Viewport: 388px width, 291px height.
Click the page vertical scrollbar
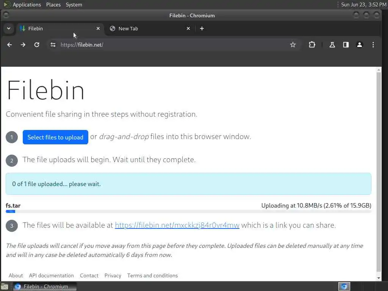tap(379, 172)
